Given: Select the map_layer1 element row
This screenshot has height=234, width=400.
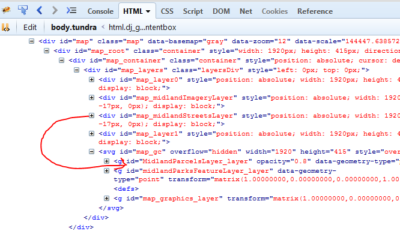Looking at the screenshot, I should point(249,137).
